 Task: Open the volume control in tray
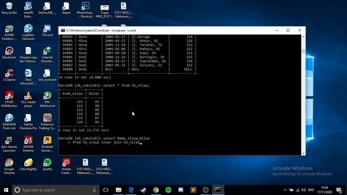(x=304, y=190)
